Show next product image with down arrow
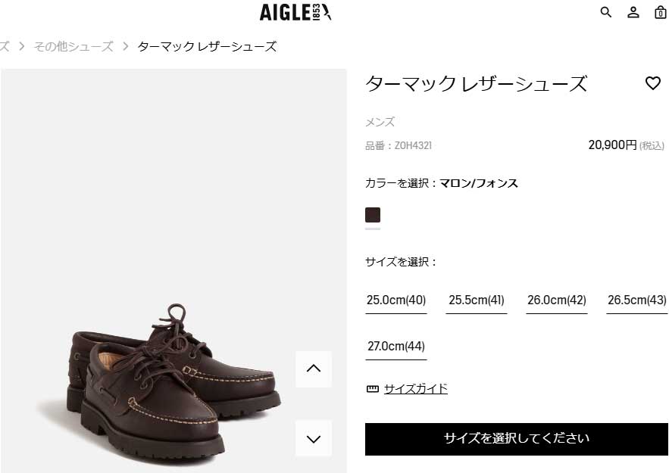 point(314,438)
